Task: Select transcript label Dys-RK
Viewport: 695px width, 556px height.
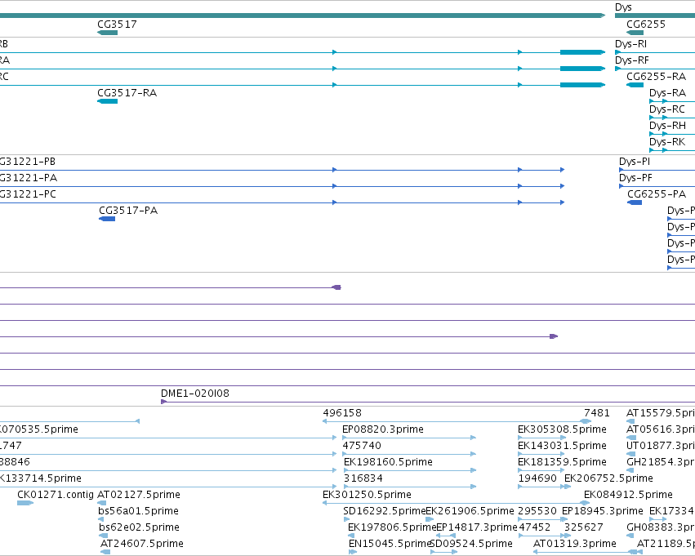Action: coord(667,142)
